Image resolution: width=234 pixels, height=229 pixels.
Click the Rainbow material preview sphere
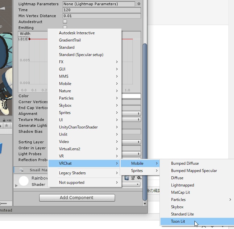coord(24,181)
